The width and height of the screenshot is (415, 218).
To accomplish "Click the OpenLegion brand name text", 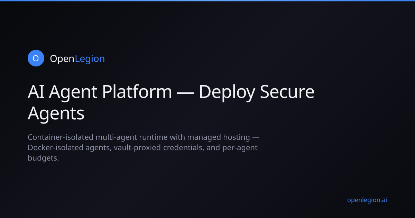I will [x=77, y=59].
